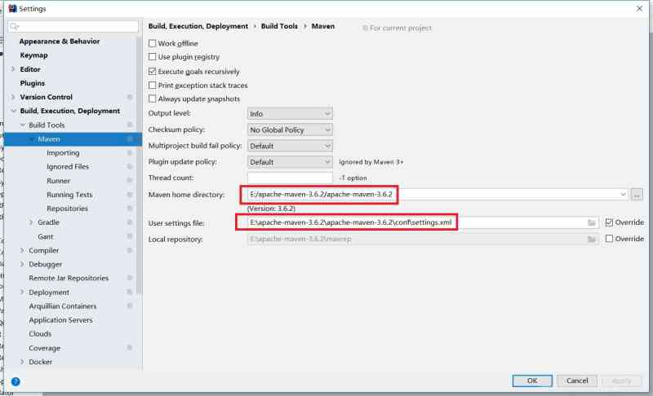Enable Always update snapshots
The width and height of the screenshot is (653, 396).
(153, 99)
